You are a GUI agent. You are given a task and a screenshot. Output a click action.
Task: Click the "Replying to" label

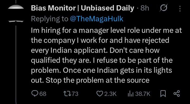click(x=50, y=19)
